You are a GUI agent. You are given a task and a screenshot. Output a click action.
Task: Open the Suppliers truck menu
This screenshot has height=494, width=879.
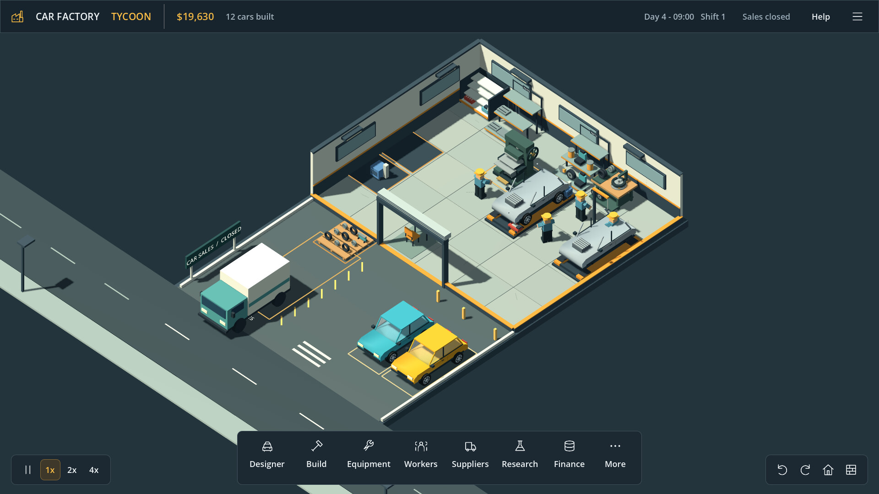pyautogui.click(x=470, y=455)
